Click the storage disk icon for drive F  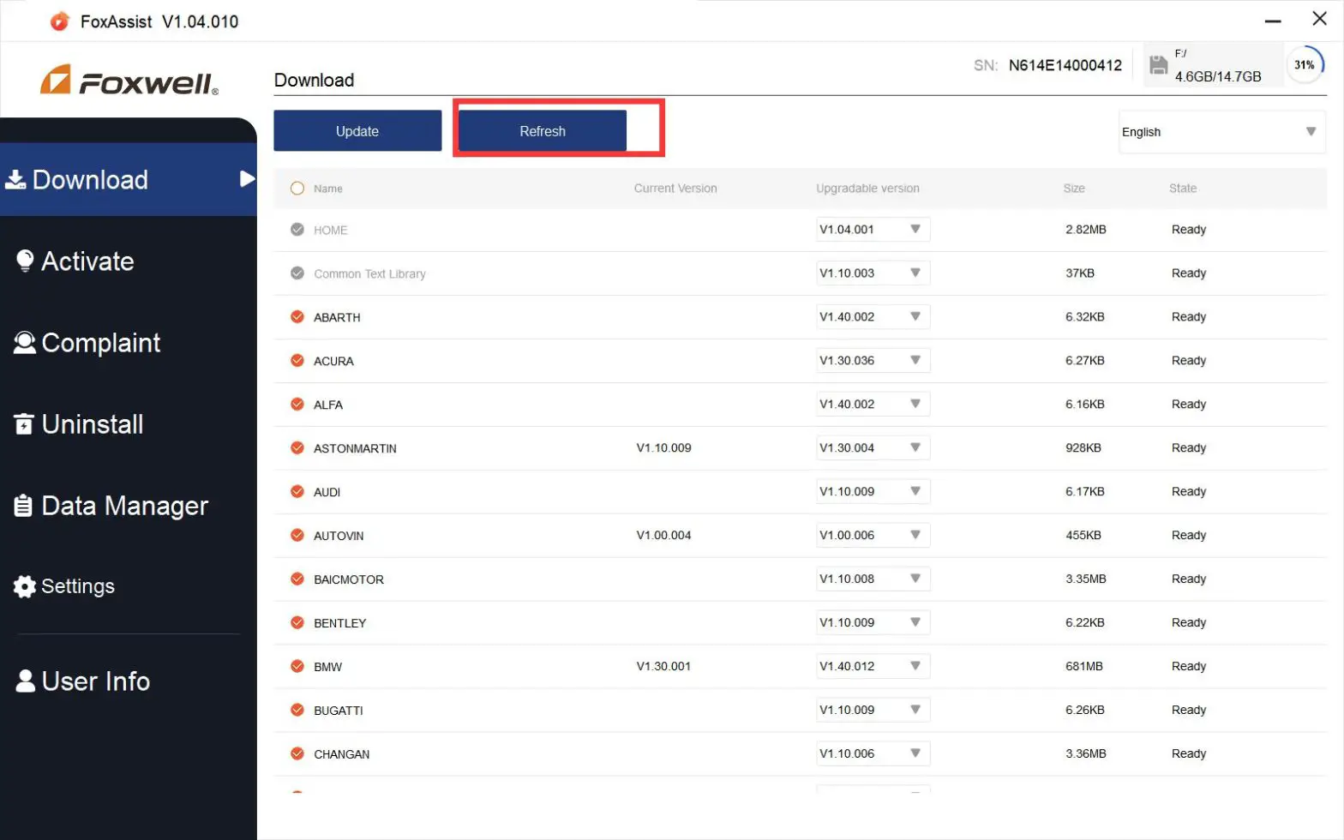[1158, 65]
